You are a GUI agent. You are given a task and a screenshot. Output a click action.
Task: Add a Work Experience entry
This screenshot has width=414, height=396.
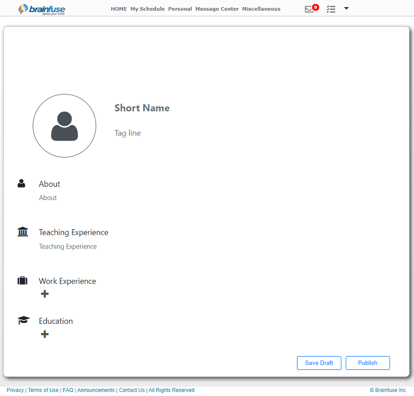(x=44, y=294)
